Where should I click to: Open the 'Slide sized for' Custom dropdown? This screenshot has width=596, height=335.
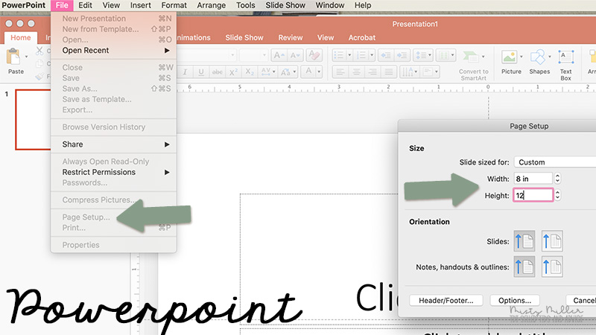pyautogui.click(x=555, y=162)
